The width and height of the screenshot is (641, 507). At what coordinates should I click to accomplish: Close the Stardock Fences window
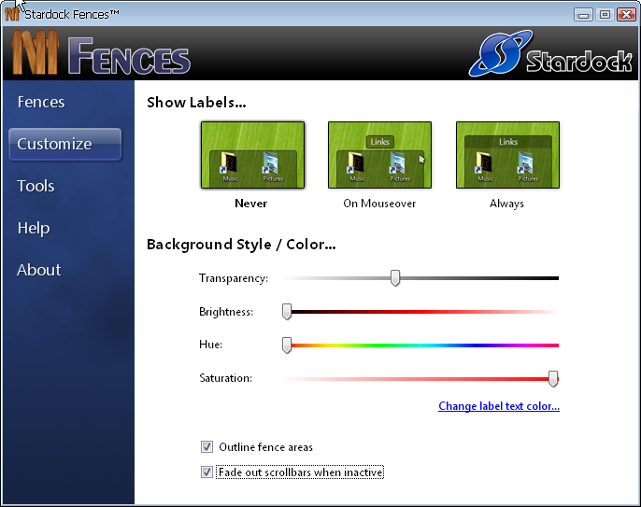(626, 15)
